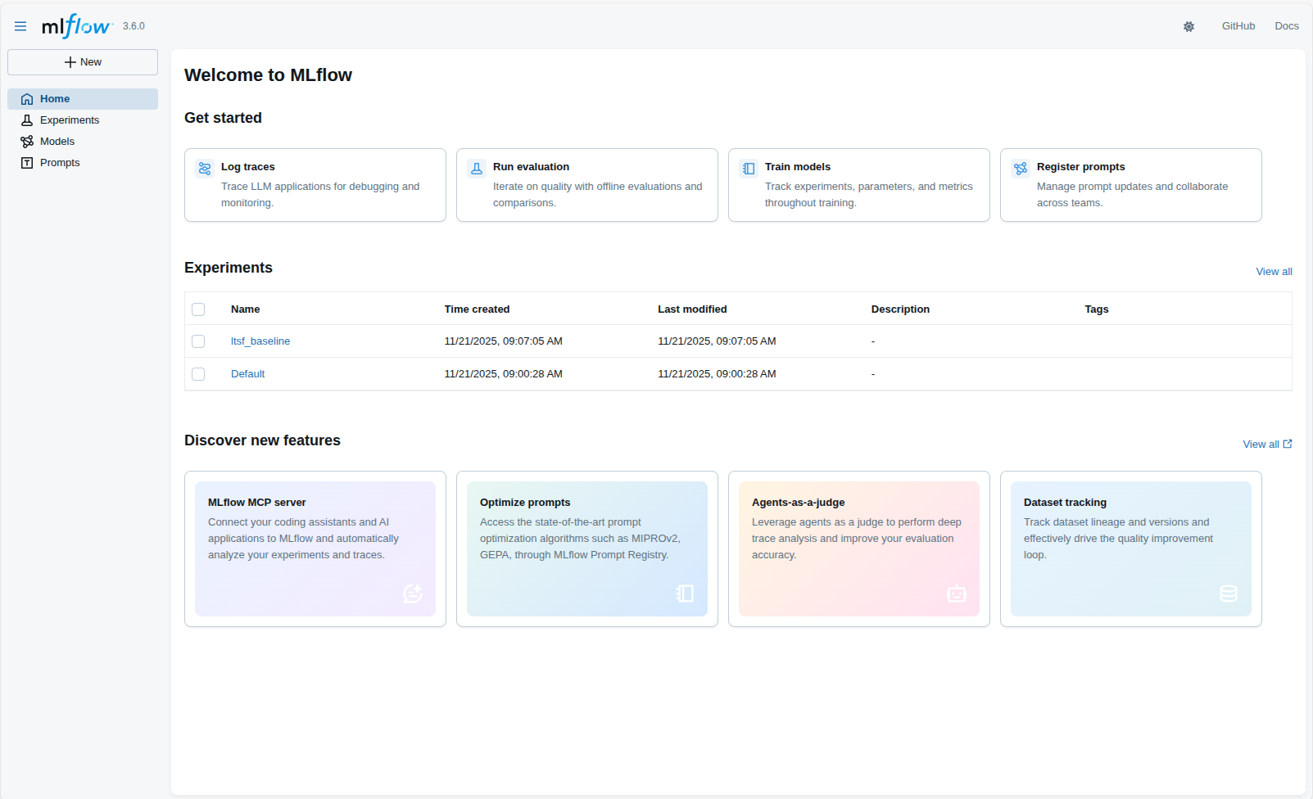
Task: Click the Run evaluation flask icon
Action: click(x=477, y=168)
